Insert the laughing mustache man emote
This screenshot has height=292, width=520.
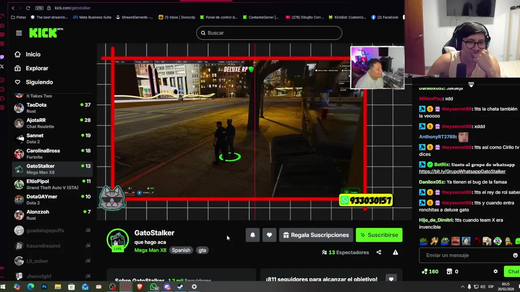455,241
